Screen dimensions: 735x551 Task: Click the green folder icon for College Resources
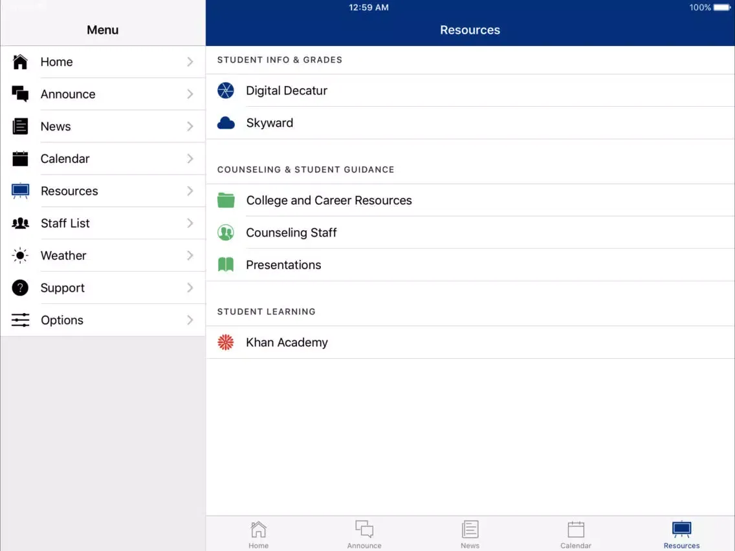coord(226,200)
